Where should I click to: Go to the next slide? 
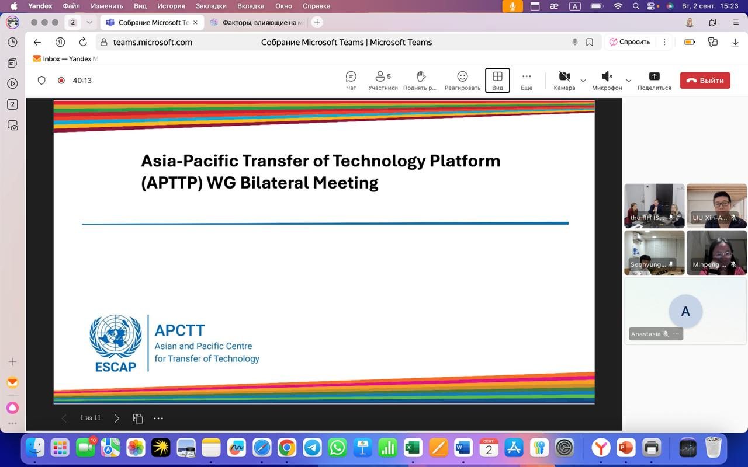[x=117, y=419]
